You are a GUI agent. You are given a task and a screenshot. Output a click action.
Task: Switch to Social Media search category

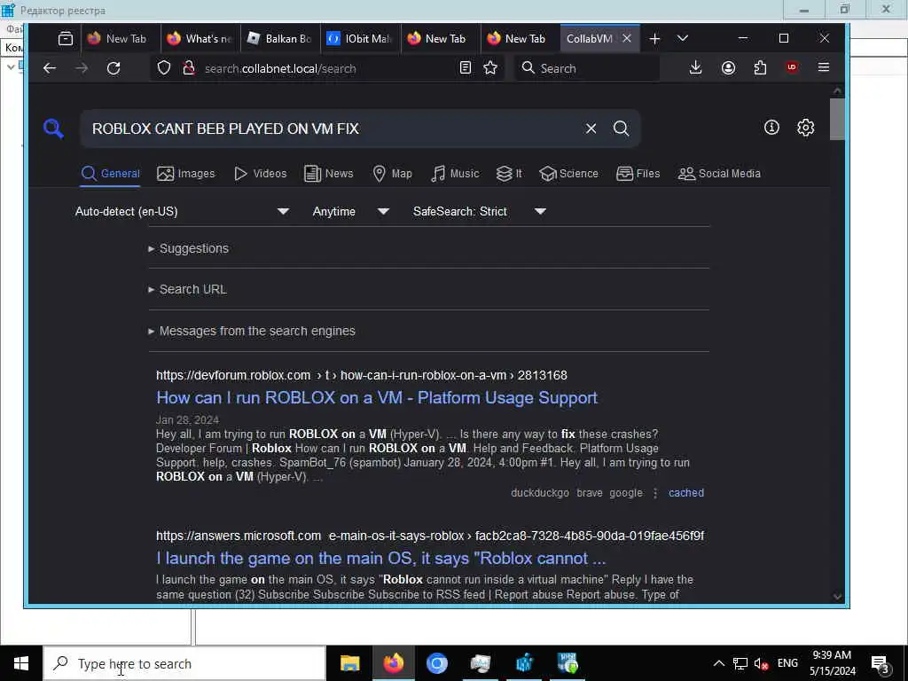click(x=719, y=173)
